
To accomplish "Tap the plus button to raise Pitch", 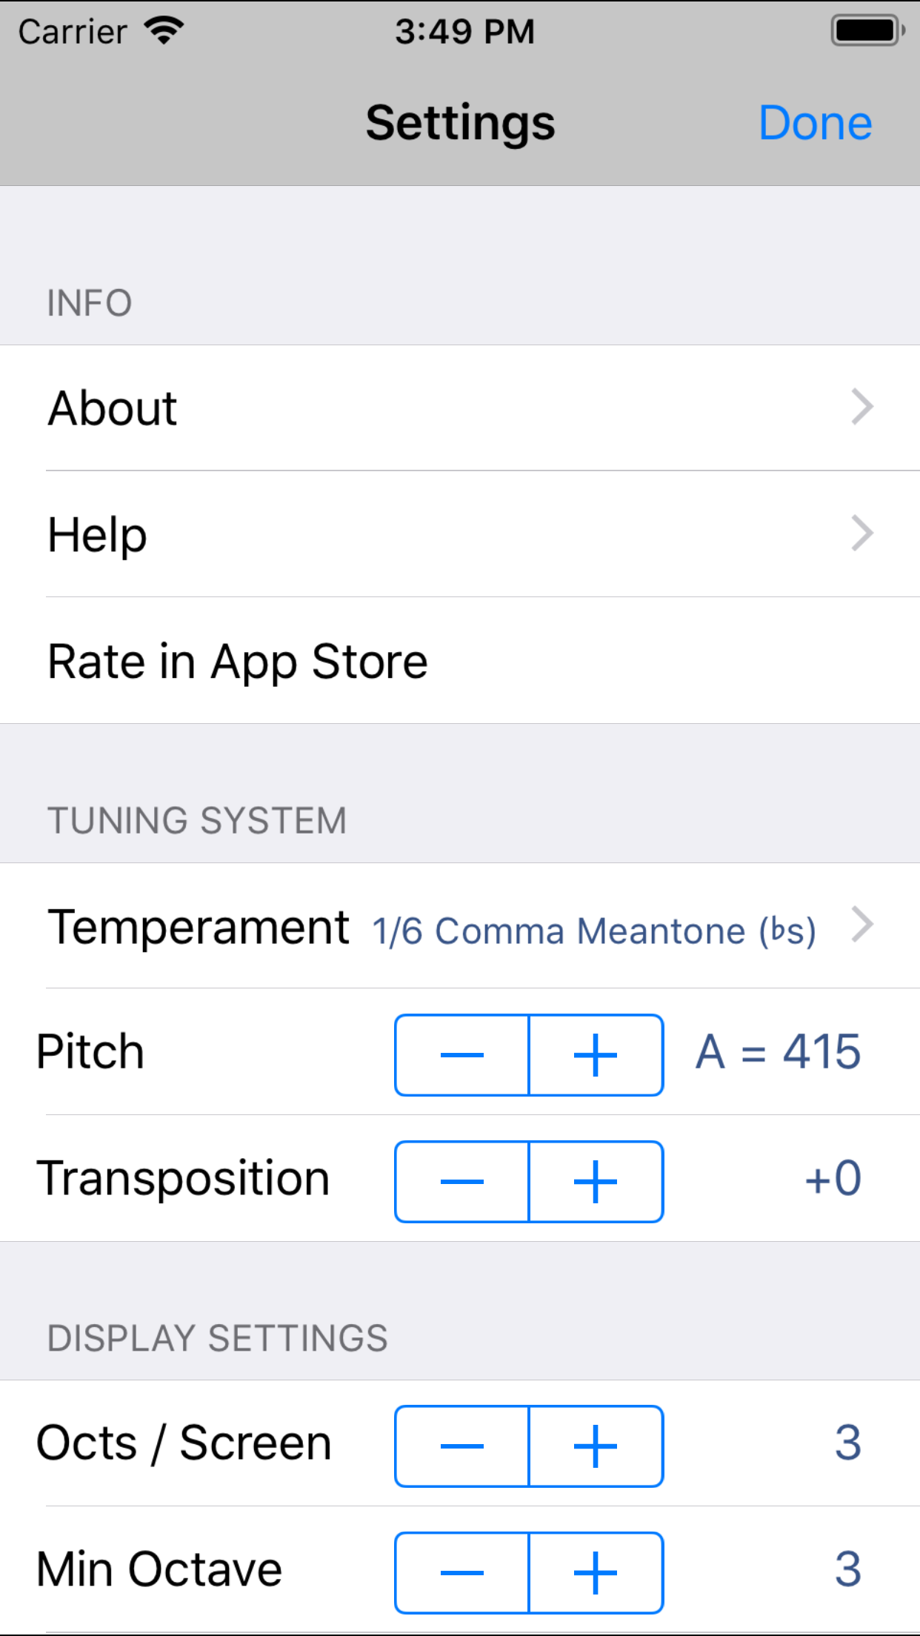I will (x=596, y=1055).
